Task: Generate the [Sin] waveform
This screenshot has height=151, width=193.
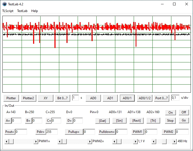Action: click(x=119, y=121)
